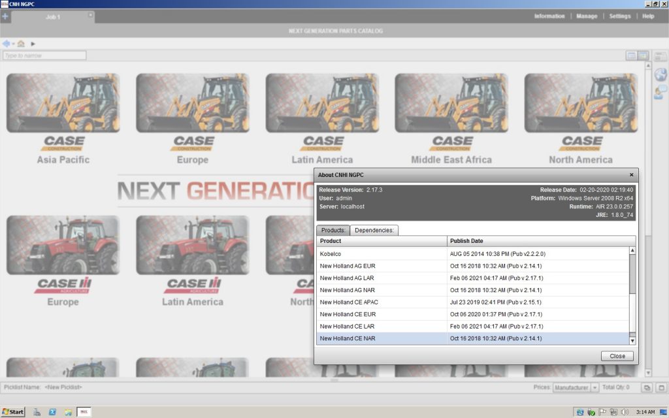
Task: Click the back button dropdown arrow
Action: (13, 44)
